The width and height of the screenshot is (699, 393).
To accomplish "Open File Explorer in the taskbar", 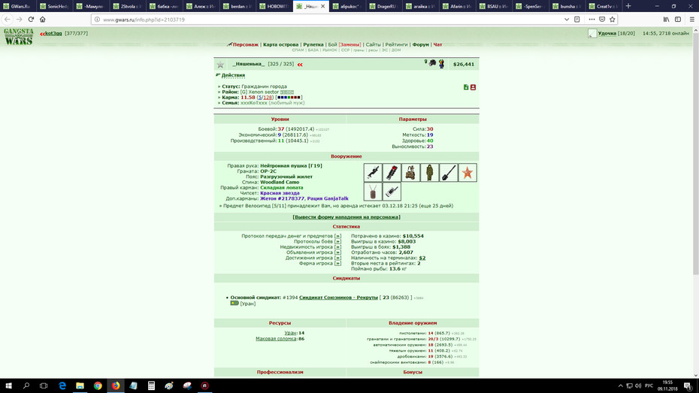I will click(80, 386).
